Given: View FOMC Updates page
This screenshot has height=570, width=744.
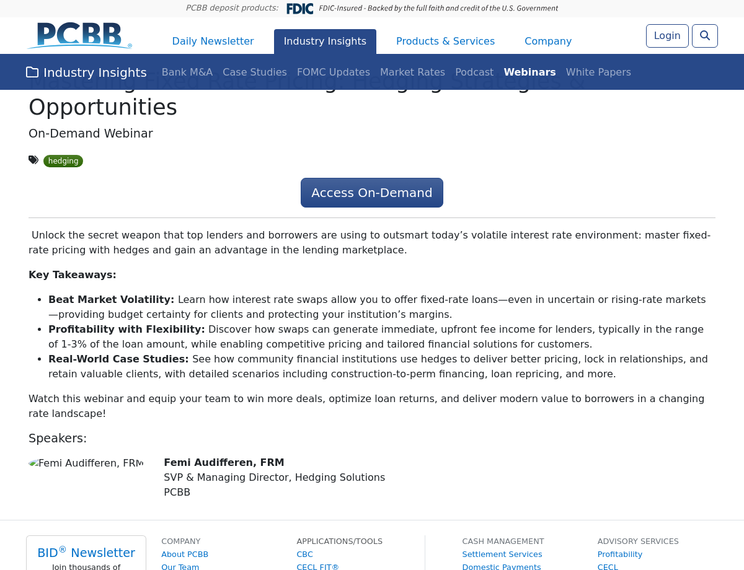Looking at the screenshot, I should click(333, 72).
